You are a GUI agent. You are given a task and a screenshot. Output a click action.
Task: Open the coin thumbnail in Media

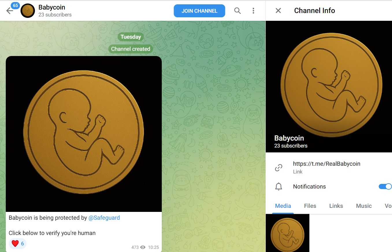tap(287, 233)
